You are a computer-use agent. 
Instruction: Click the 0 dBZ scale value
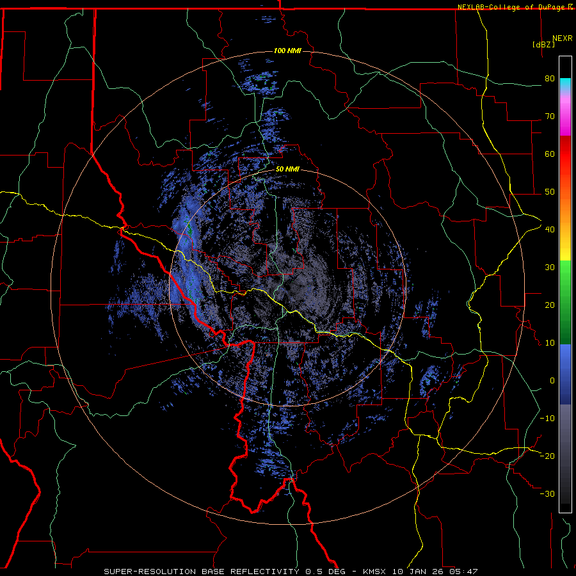coord(552,381)
